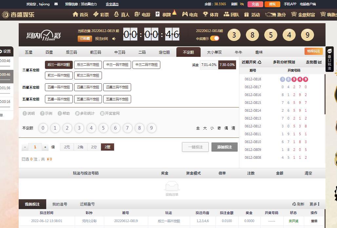Click the 添加投注 button
The image size is (337, 228).
224,147
